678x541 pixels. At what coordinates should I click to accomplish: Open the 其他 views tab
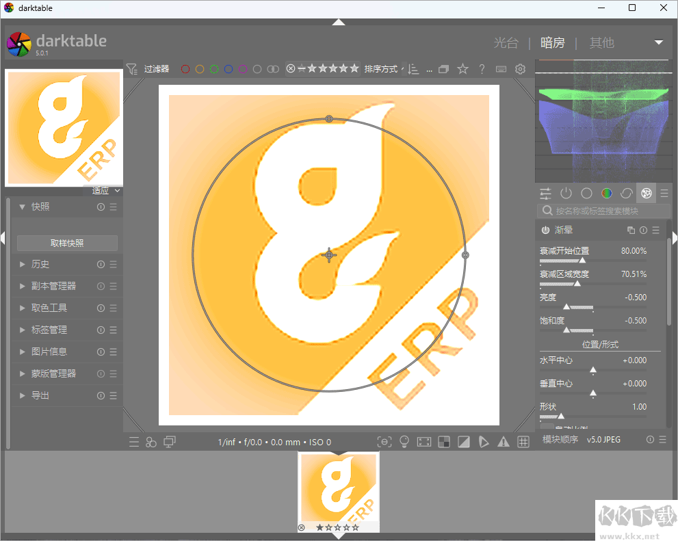(x=602, y=43)
